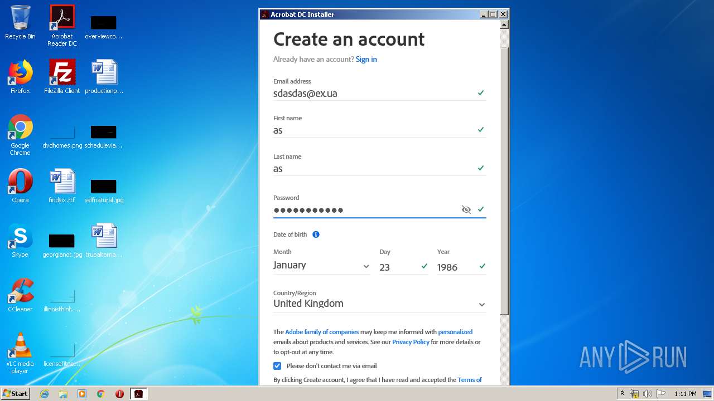Expand the Country/Region dropdown
Image resolution: width=714 pixels, height=401 pixels.
coord(379,304)
